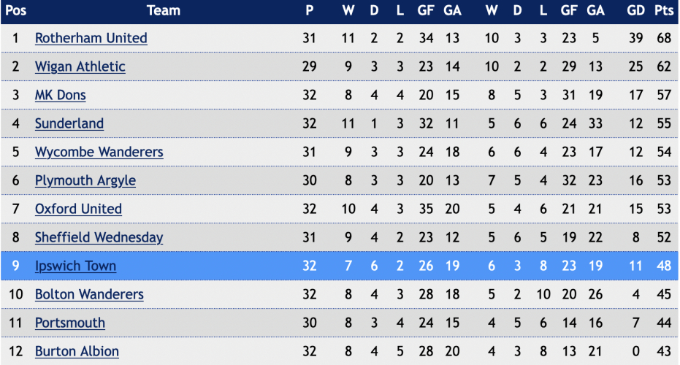Select the highlighted Ipswich Town link
680x365 pixels.
click(75, 266)
